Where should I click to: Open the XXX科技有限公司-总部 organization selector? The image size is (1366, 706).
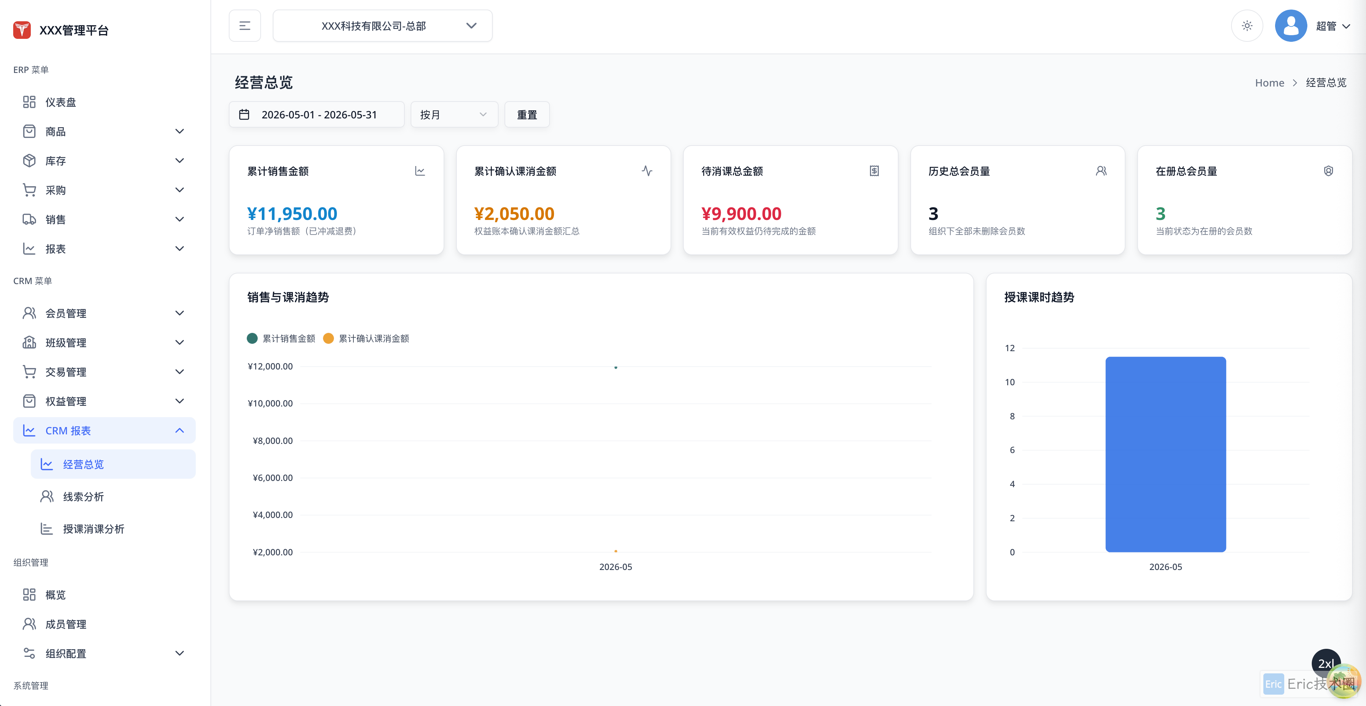382,25
